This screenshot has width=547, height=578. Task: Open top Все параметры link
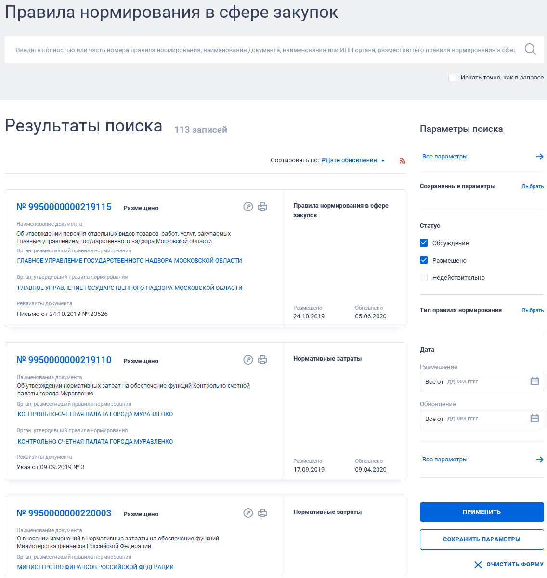tap(445, 157)
